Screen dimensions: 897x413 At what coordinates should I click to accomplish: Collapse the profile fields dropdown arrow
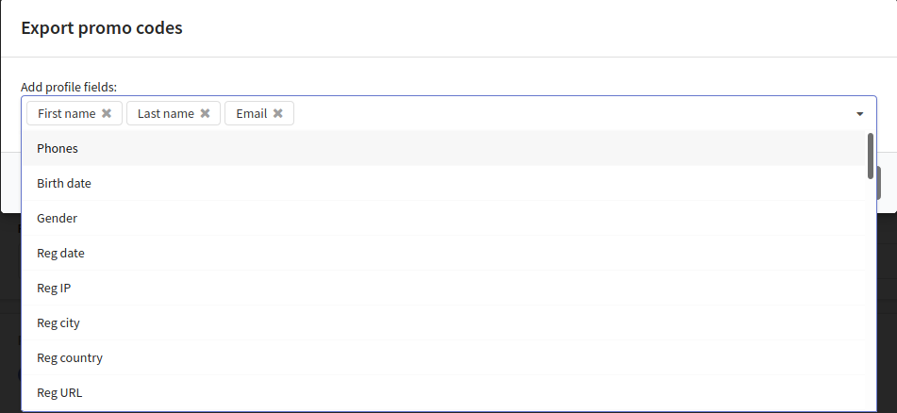coord(860,114)
